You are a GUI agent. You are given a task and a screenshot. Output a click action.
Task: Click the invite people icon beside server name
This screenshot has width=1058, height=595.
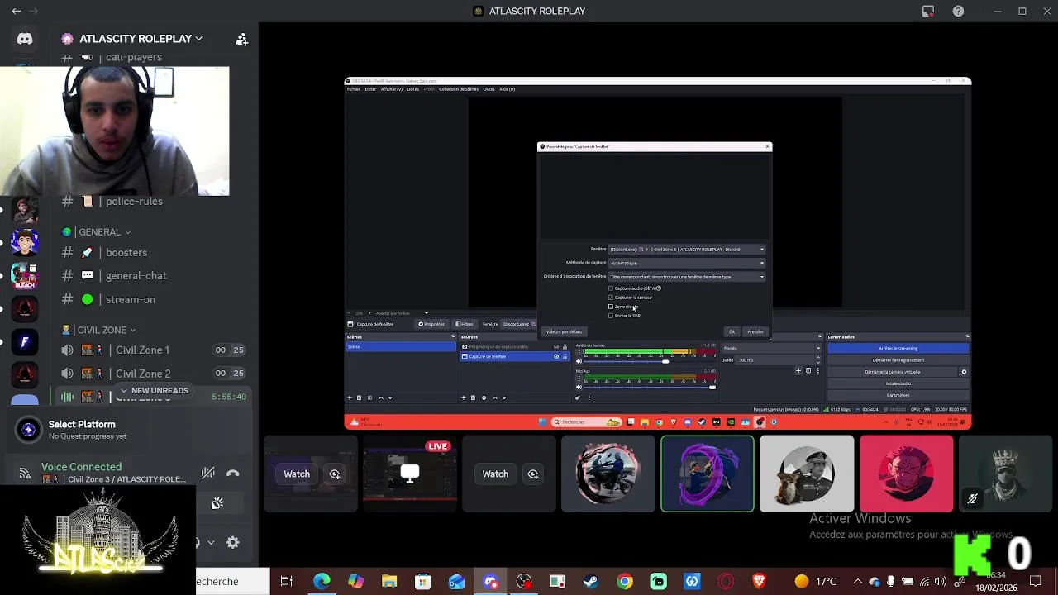point(241,39)
